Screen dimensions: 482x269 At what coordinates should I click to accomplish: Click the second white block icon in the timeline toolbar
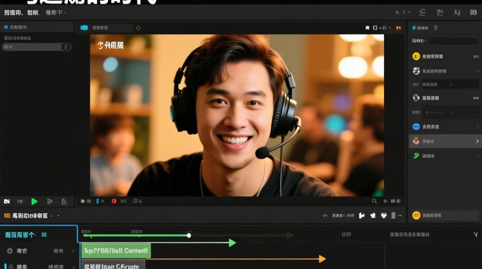(x=373, y=215)
